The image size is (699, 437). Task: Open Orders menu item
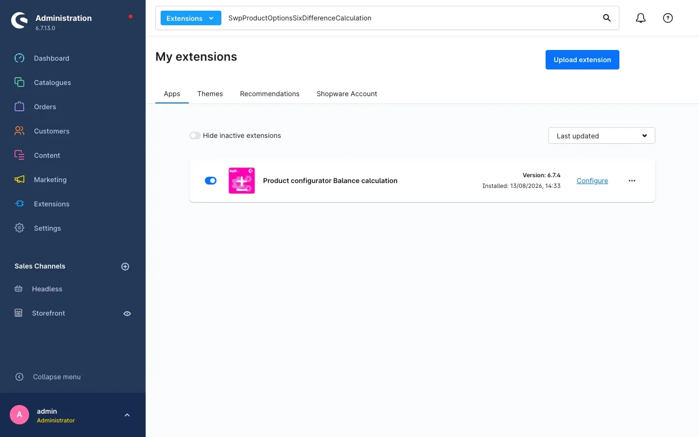(x=45, y=107)
